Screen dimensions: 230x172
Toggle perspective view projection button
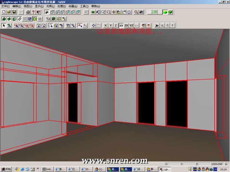click(x=47, y=12)
